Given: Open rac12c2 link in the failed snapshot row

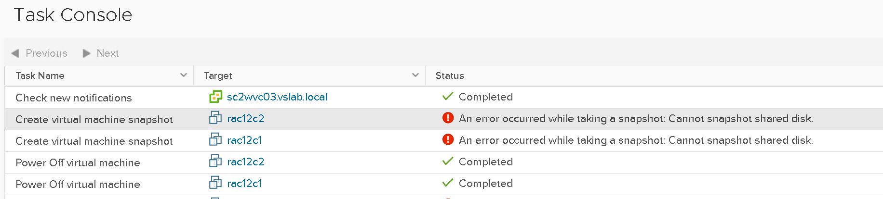Looking at the screenshot, I should point(246,118).
